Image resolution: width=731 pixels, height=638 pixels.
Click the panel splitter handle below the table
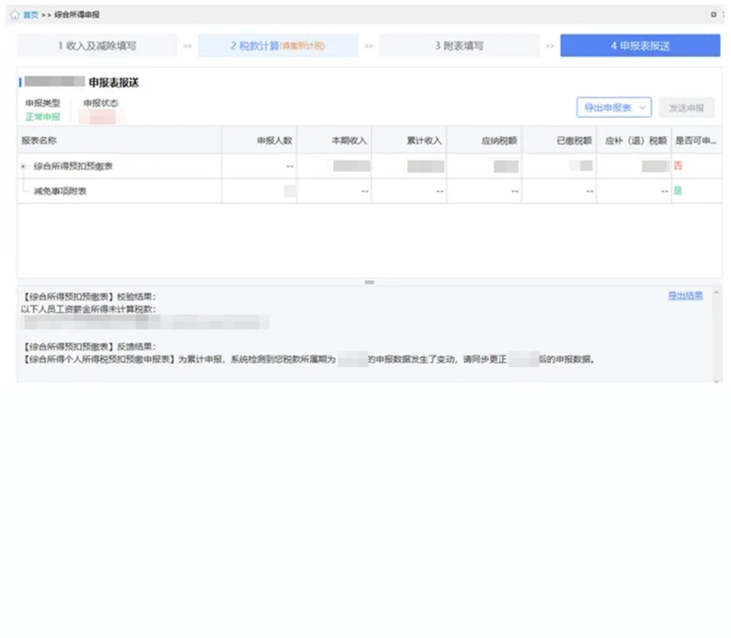(369, 282)
